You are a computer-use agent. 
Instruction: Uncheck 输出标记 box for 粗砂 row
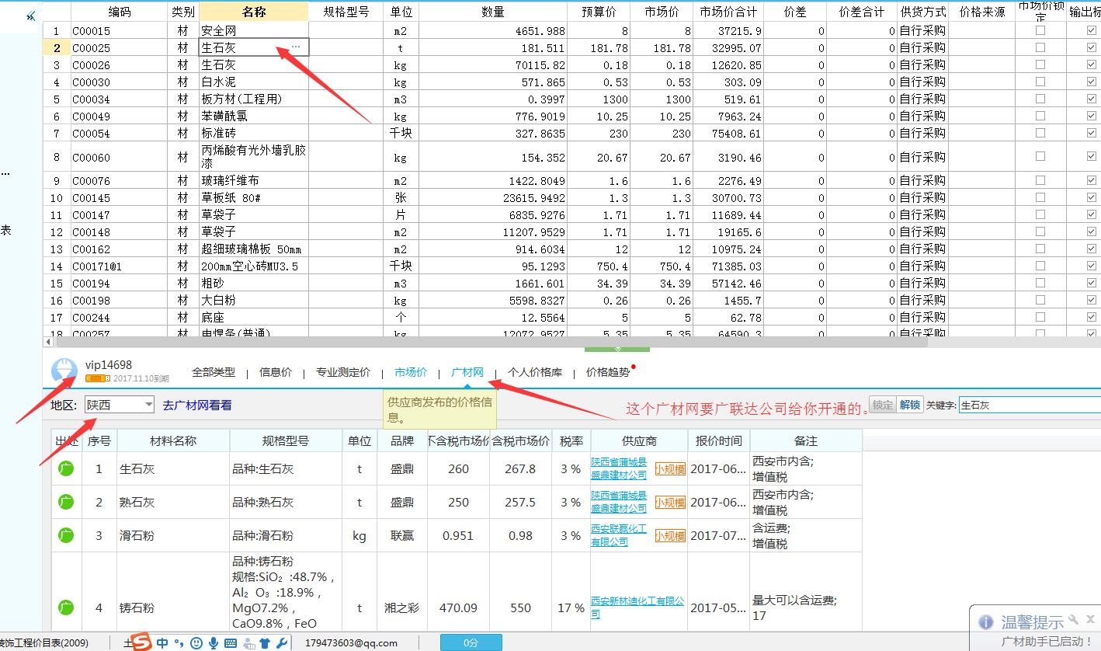coord(1092,283)
